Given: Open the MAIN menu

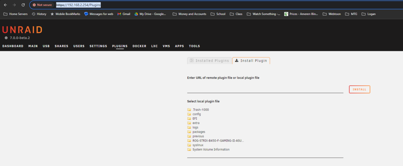Looking at the screenshot, I should (x=33, y=46).
